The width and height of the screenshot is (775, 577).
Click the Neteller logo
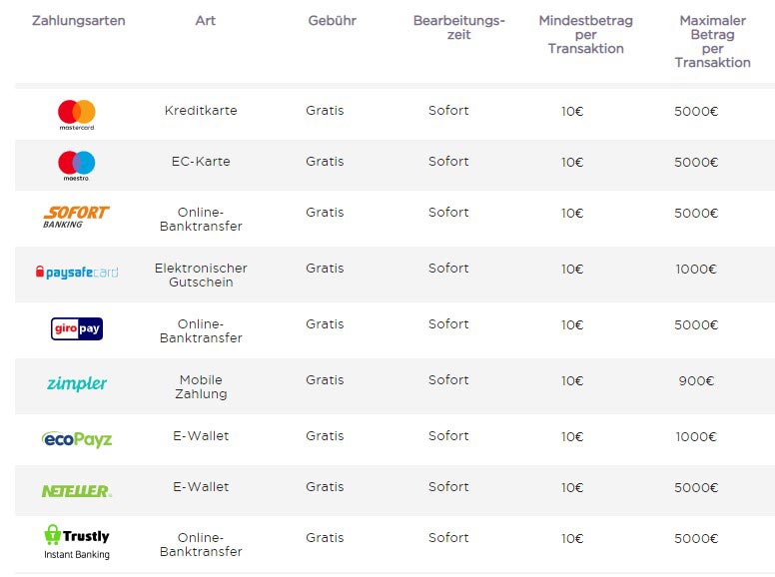(x=77, y=490)
